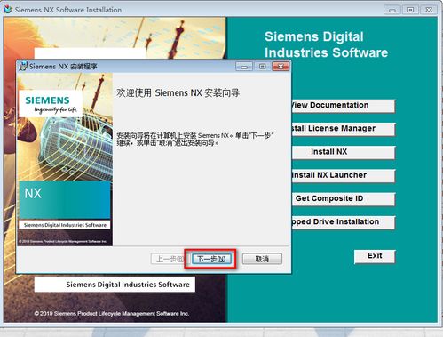
Task: Click the disabled 上一步 back button
Action: click(168, 259)
